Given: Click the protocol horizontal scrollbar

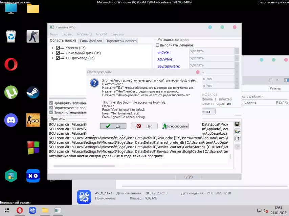Looking at the screenshot, I should coord(84,166).
